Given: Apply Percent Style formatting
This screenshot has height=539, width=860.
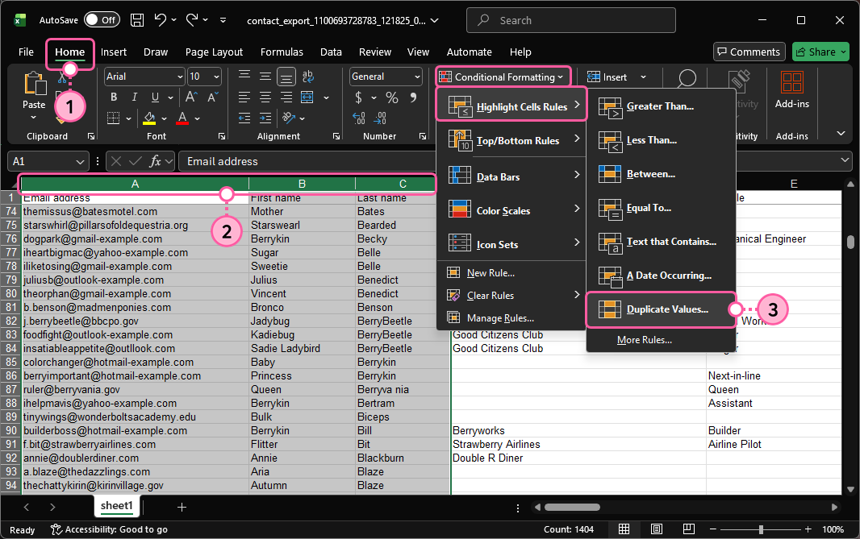Looking at the screenshot, I should (391, 96).
